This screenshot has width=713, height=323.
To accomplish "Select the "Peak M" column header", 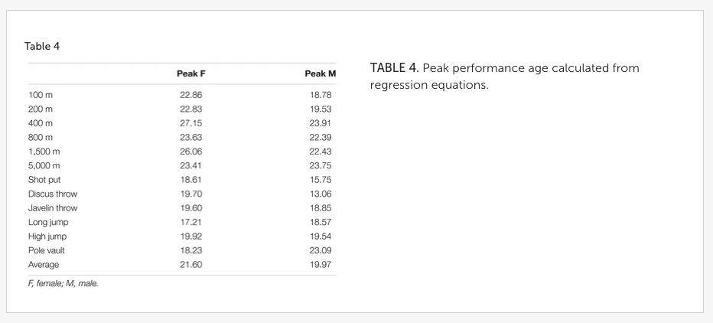I will (320, 74).
